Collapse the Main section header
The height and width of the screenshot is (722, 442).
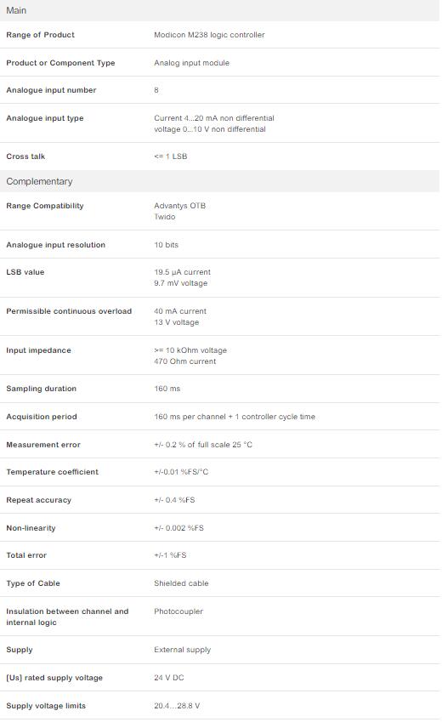point(219,10)
